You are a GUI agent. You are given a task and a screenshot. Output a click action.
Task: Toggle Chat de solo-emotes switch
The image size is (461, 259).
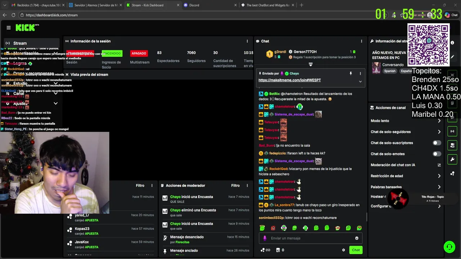click(437, 154)
